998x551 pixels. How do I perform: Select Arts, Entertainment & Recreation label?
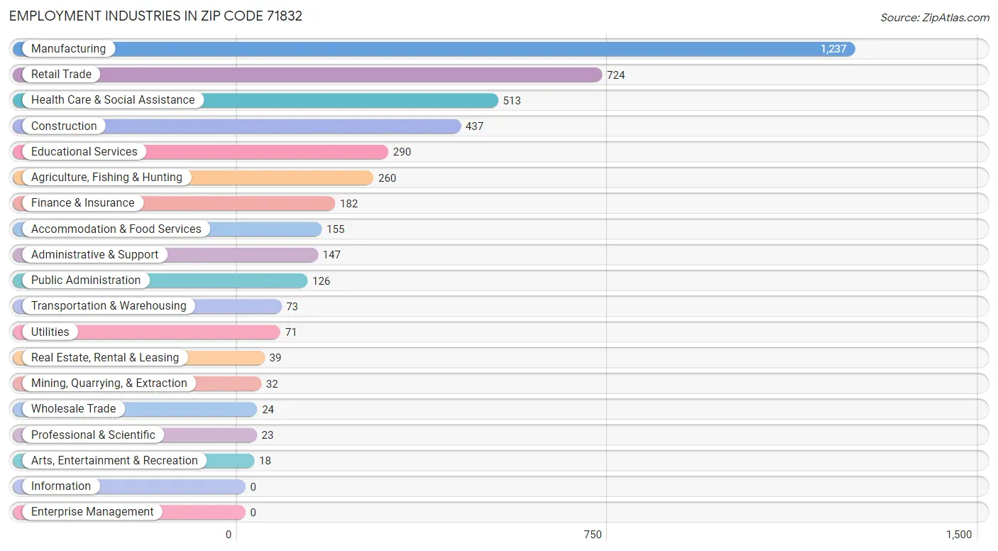(114, 461)
